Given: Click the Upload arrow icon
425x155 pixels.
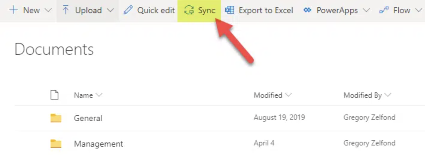Looking at the screenshot, I should (x=66, y=10).
